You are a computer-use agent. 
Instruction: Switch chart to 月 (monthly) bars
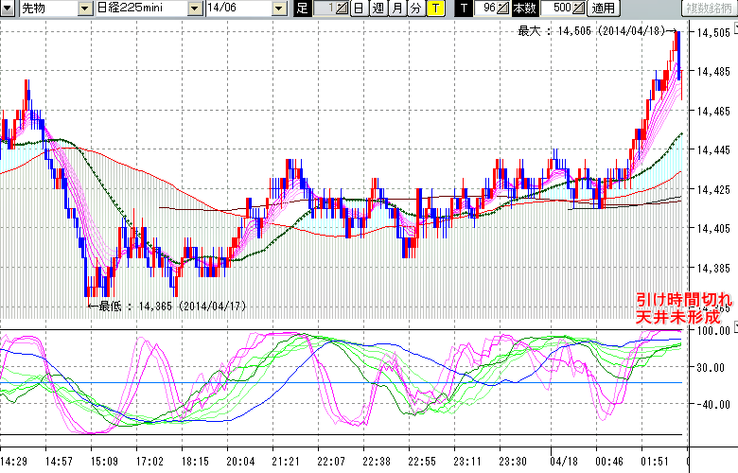click(396, 9)
